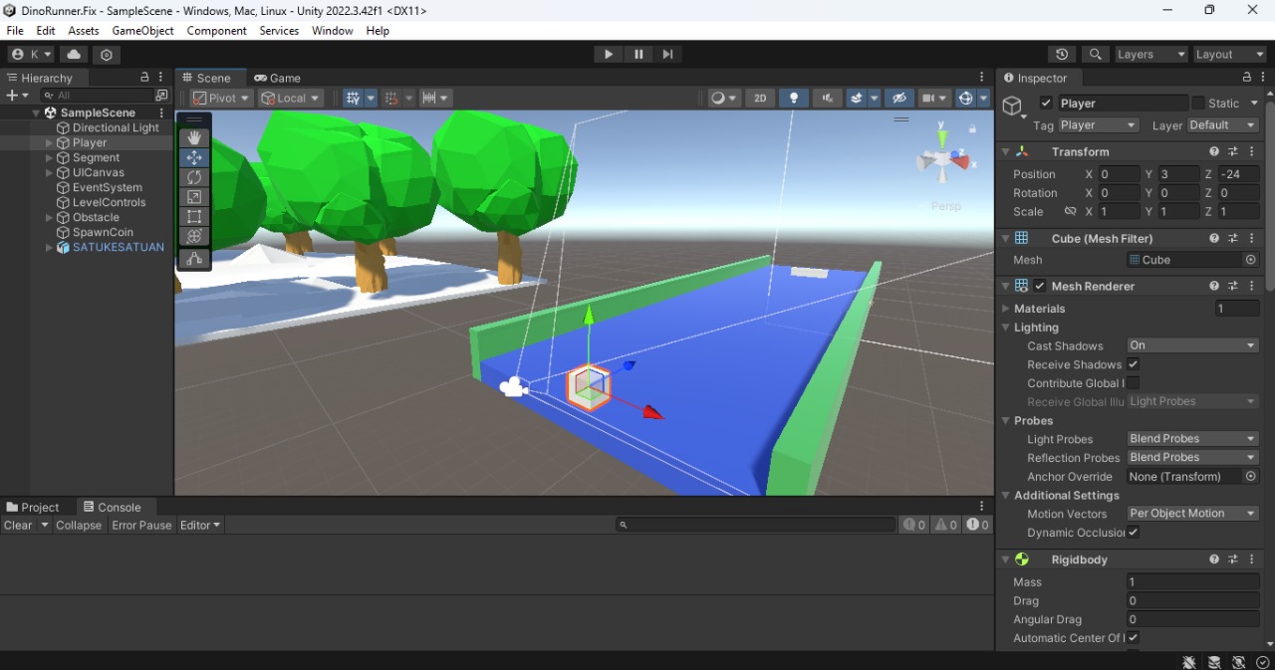The height and width of the screenshot is (670, 1275).
Task: Open Unity Version Control icon
Action: pyautogui.click(x=107, y=55)
